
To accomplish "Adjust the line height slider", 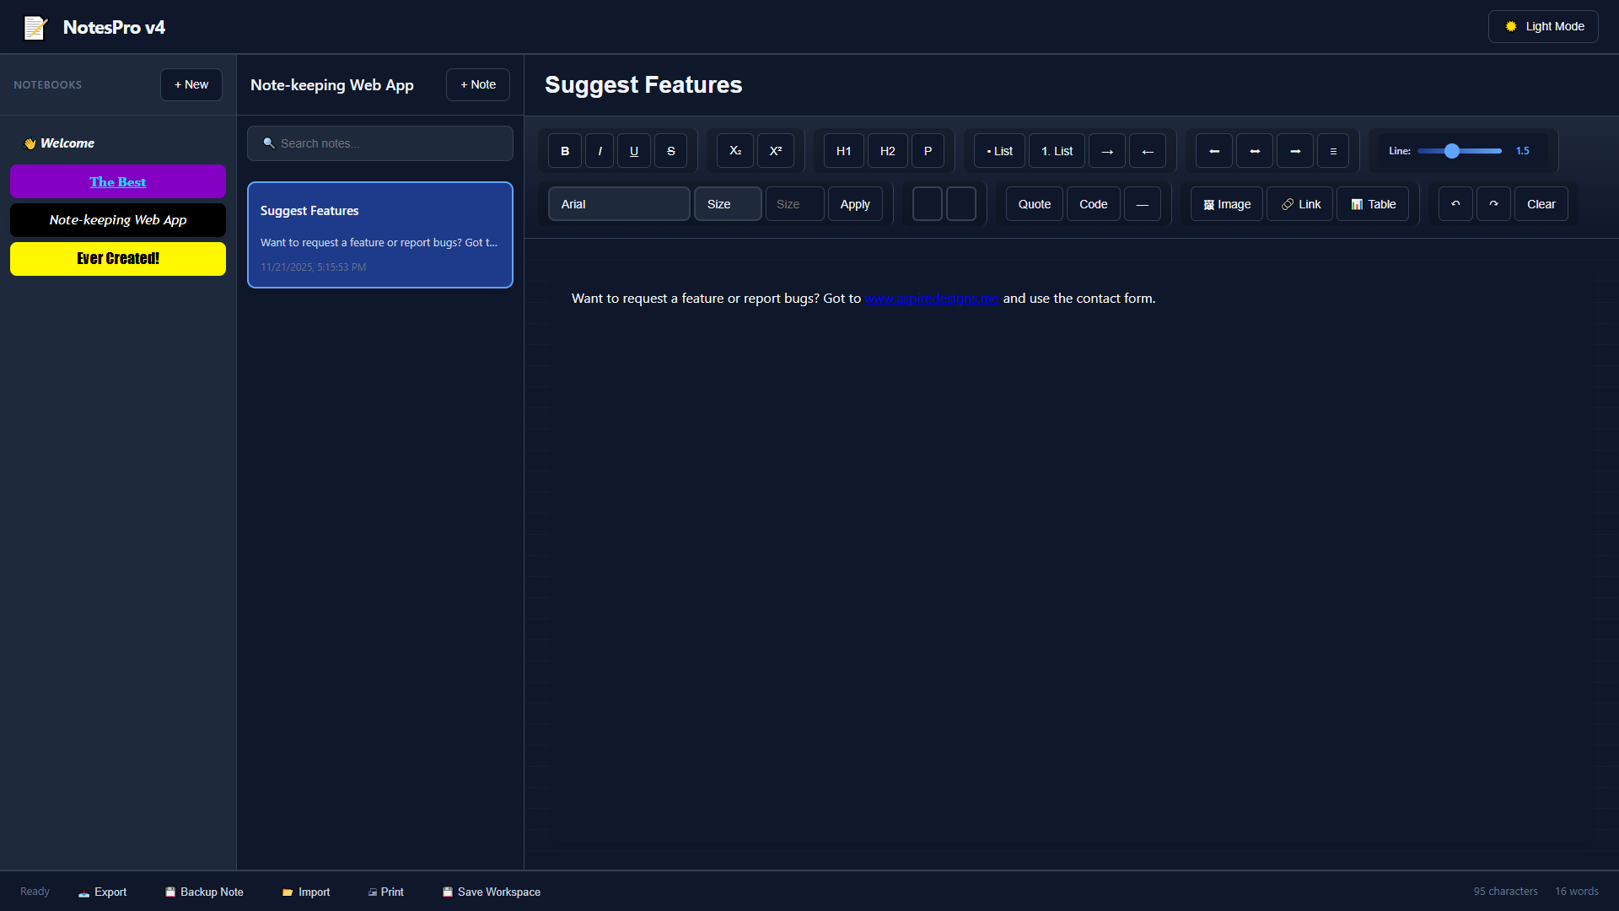I will 1460,151.
